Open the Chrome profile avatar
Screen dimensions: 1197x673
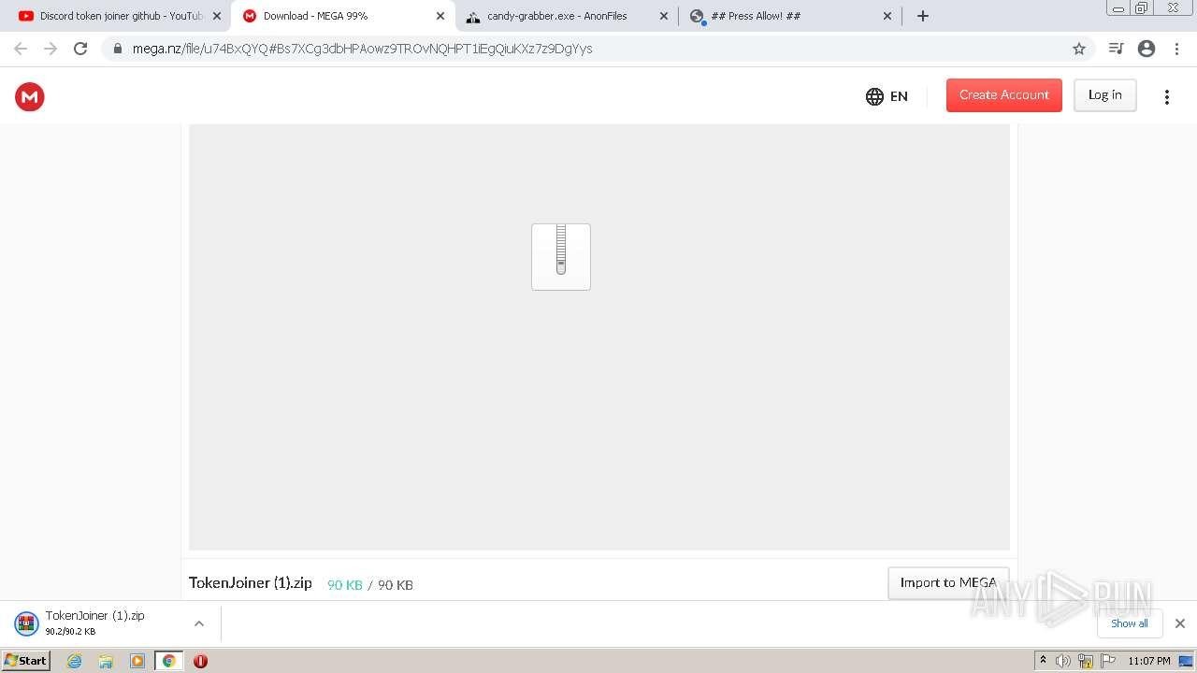coord(1147,49)
